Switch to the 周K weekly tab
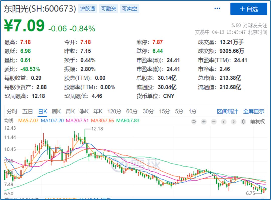The image size is (271, 200). tap(56, 111)
